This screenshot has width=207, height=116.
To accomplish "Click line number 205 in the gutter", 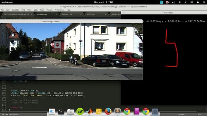I will click(x=4, y=91).
